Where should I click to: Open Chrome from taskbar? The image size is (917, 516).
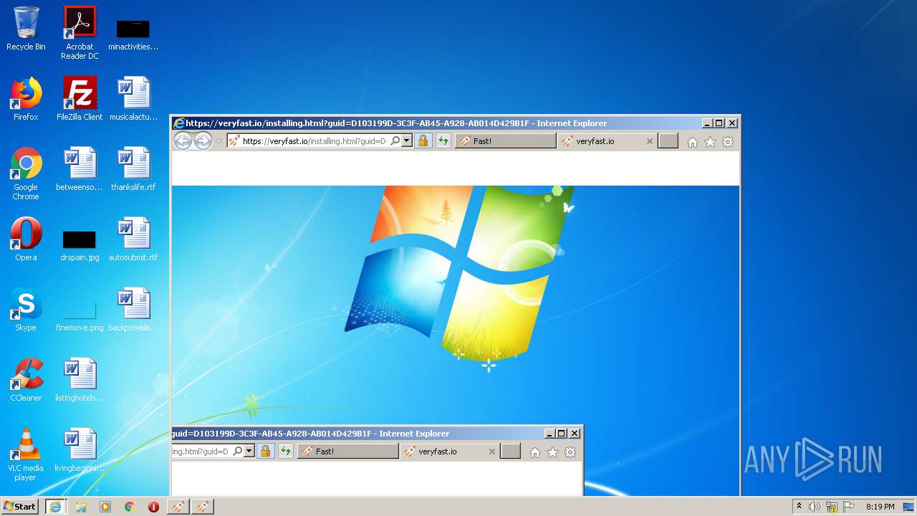[130, 507]
